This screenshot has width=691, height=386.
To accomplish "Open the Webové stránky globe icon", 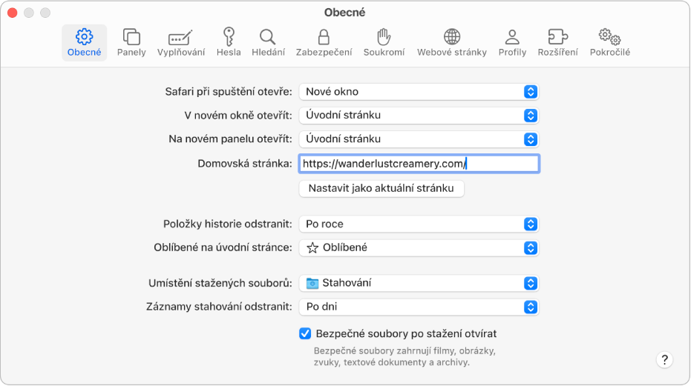I will click(451, 37).
